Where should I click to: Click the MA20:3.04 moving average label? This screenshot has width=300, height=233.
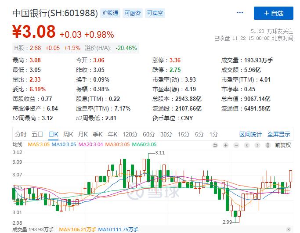pyautogui.click(x=90, y=144)
